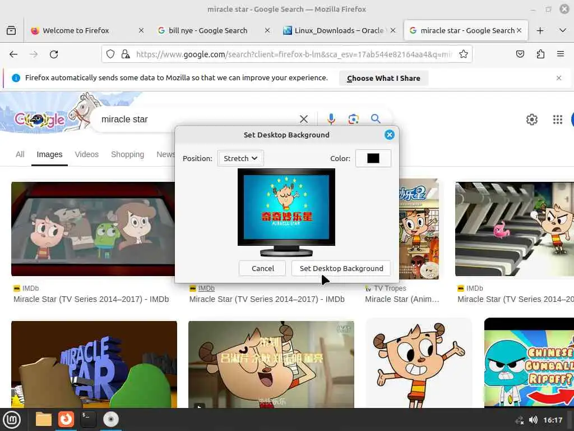Switch to Shopping search tab
Viewport: 574px width, 431px height.
pyautogui.click(x=127, y=154)
